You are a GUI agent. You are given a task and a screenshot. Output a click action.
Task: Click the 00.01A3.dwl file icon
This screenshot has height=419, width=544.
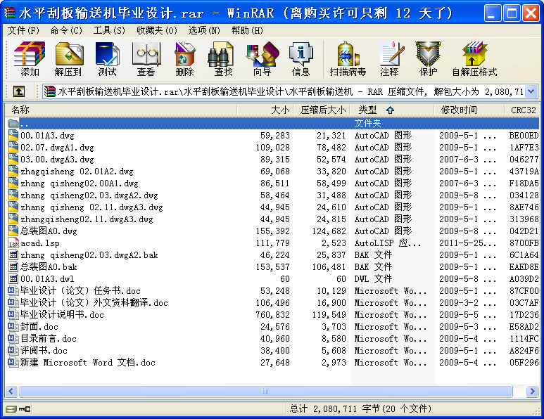pyautogui.click(x=13, y=278)
